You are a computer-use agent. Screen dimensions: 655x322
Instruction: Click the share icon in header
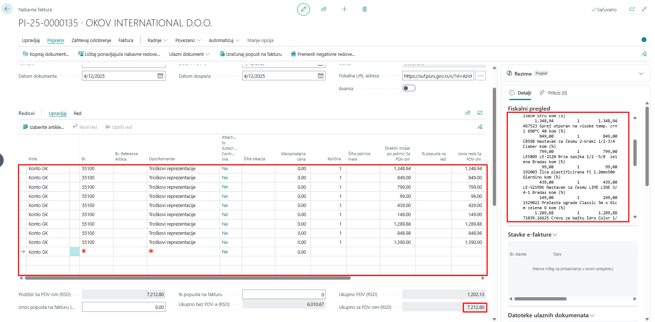pyautogui.click(x=324, y=9)
